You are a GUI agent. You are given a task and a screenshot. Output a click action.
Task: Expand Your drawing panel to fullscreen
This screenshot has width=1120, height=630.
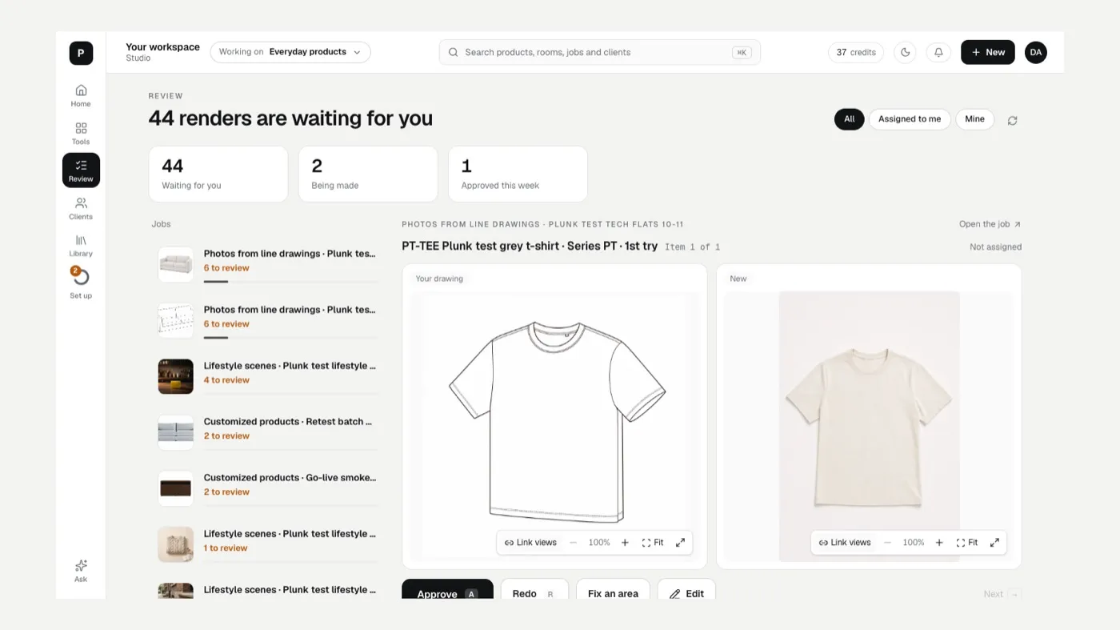point(680,543)
